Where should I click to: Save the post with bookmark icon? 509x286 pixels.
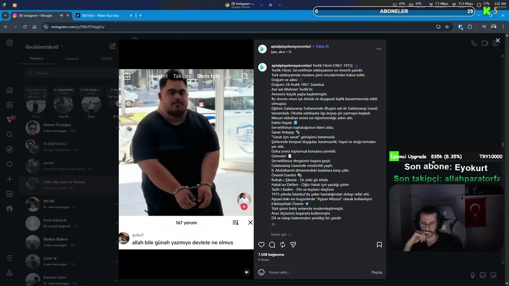click(x=379, y=245)
